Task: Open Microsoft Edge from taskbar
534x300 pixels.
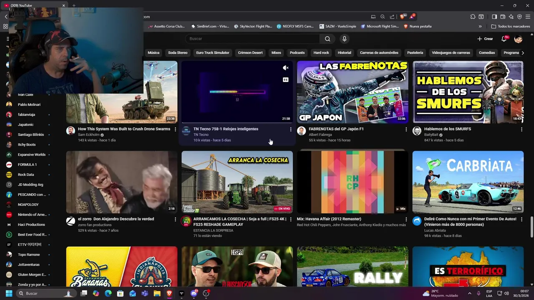Action: coord(108,293)
